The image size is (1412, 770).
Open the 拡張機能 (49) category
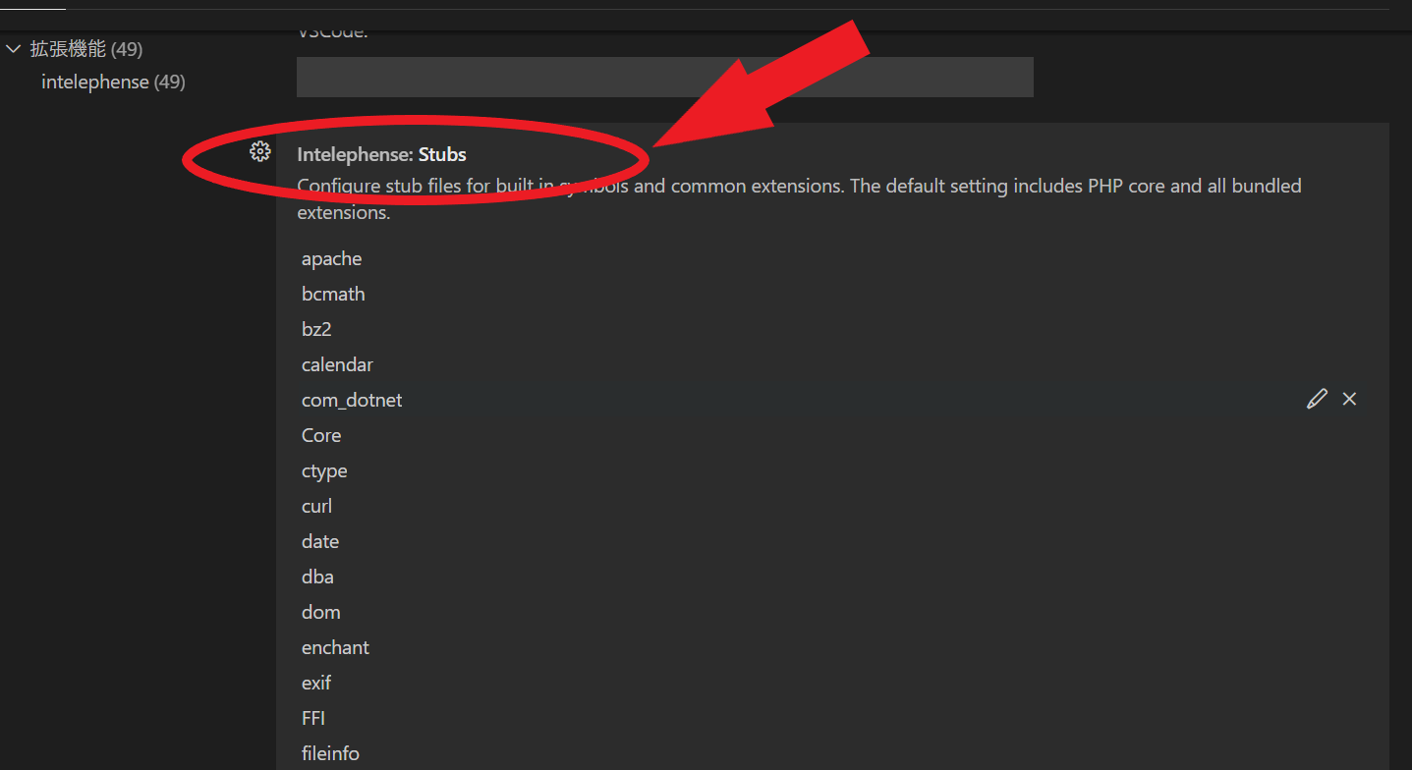(x=86, y=48)
